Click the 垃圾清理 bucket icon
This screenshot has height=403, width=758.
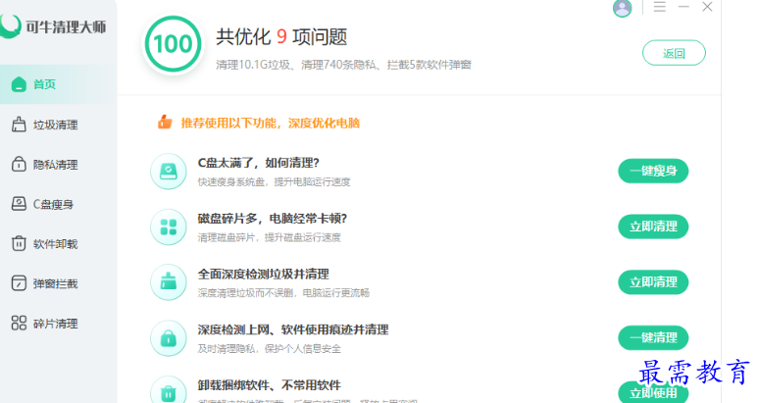click(19, 125)
